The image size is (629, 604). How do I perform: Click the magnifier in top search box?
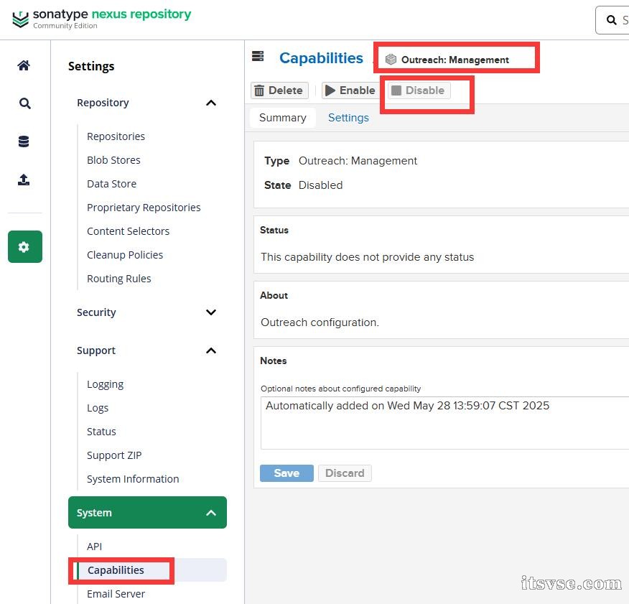[611, 19]
